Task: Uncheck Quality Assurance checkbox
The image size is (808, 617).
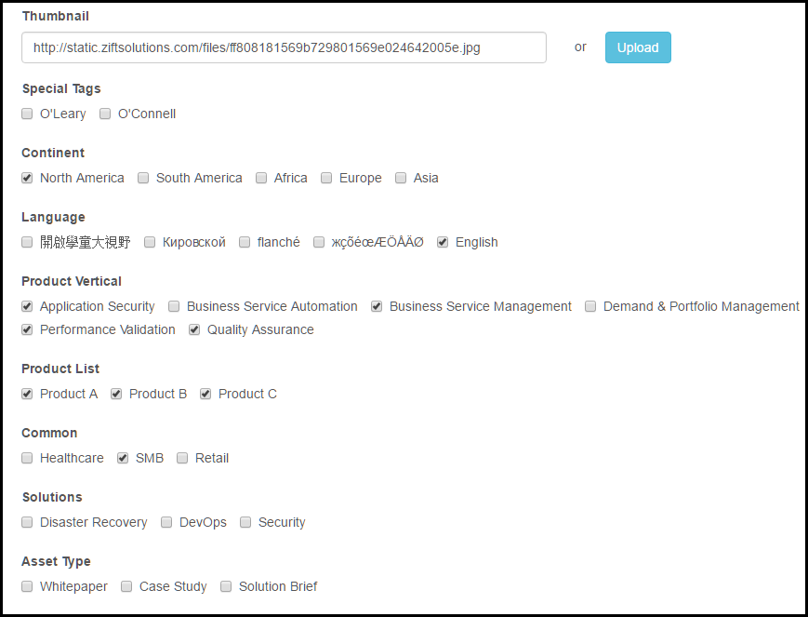Action: coord(194,329)
